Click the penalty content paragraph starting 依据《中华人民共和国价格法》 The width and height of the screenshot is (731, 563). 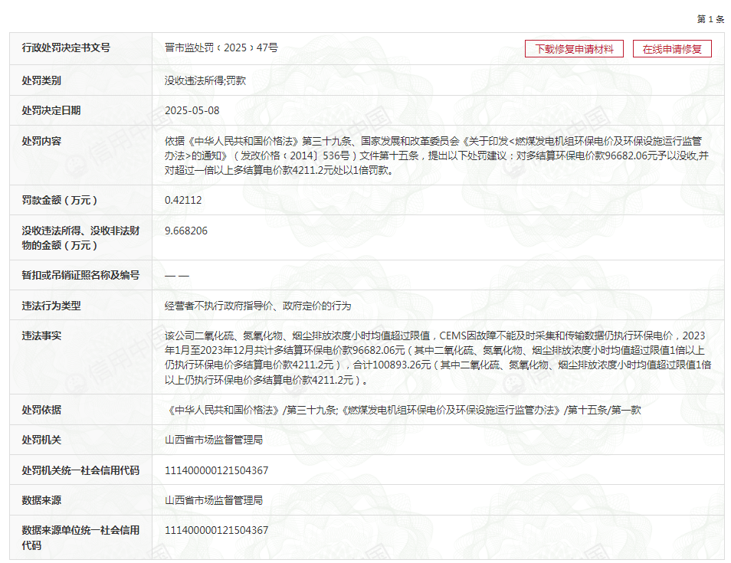pyautogui.click(x=436, y=155)
